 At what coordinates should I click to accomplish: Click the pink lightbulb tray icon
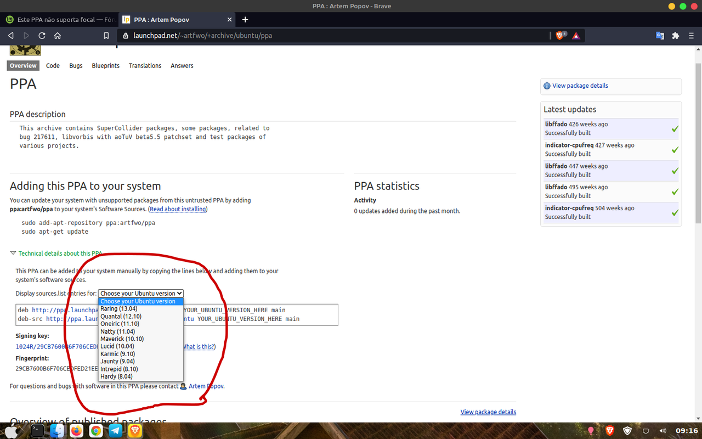pos(591,431)
